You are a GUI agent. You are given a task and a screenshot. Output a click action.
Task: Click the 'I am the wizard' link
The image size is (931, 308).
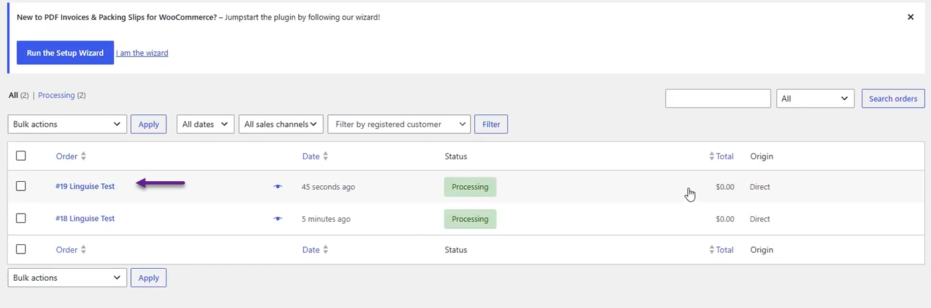(142, 53)
